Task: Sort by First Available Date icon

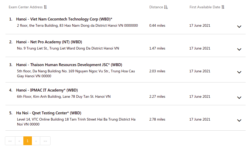Action: pyautogui.click(x=223, y=7)
